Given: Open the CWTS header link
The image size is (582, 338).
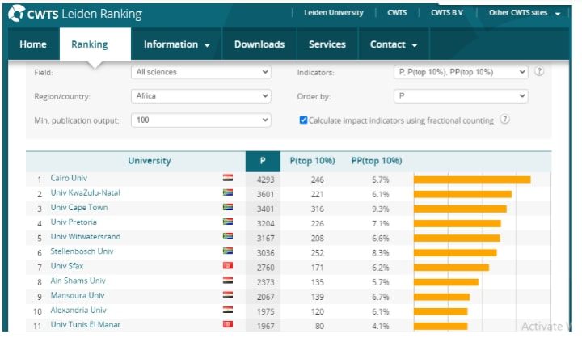Looking at the screenshot, I should 397,13.
